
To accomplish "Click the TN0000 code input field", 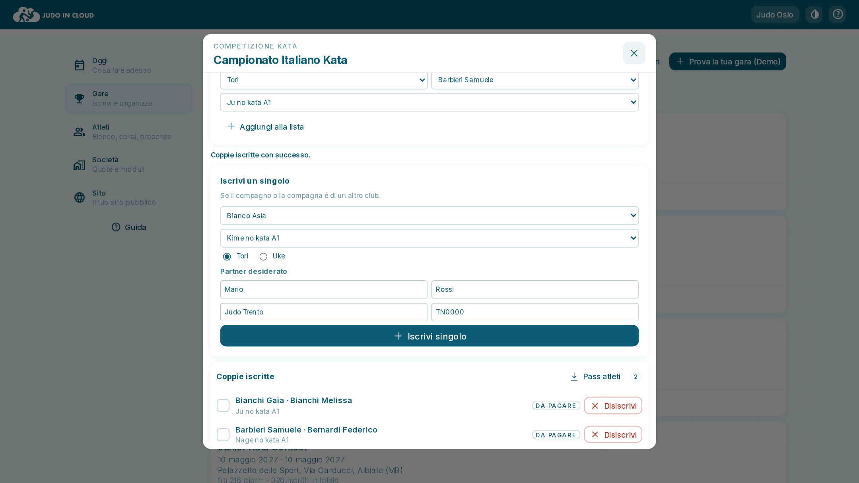I will (x=535, y=312).
